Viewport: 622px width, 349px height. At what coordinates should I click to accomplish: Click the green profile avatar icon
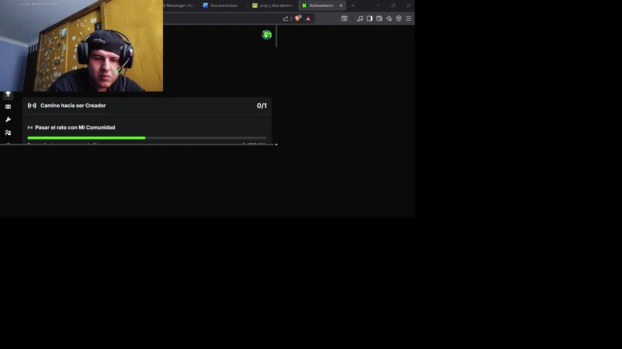[266, 35]
